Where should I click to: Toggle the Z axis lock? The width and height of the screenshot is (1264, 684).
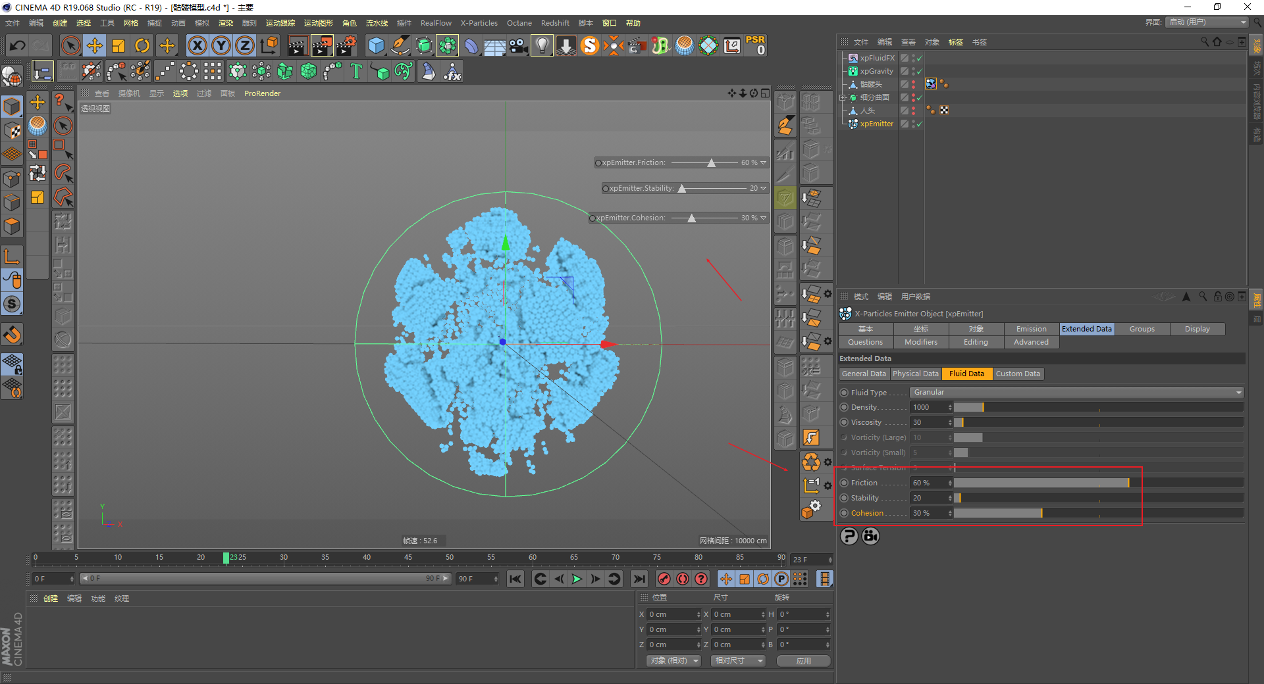pos(245,45)
